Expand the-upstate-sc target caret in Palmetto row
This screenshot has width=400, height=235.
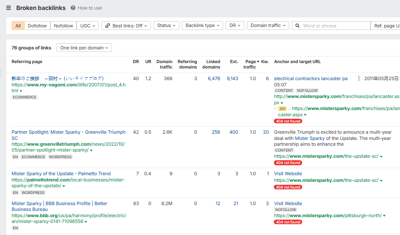(x=381, y=181)
